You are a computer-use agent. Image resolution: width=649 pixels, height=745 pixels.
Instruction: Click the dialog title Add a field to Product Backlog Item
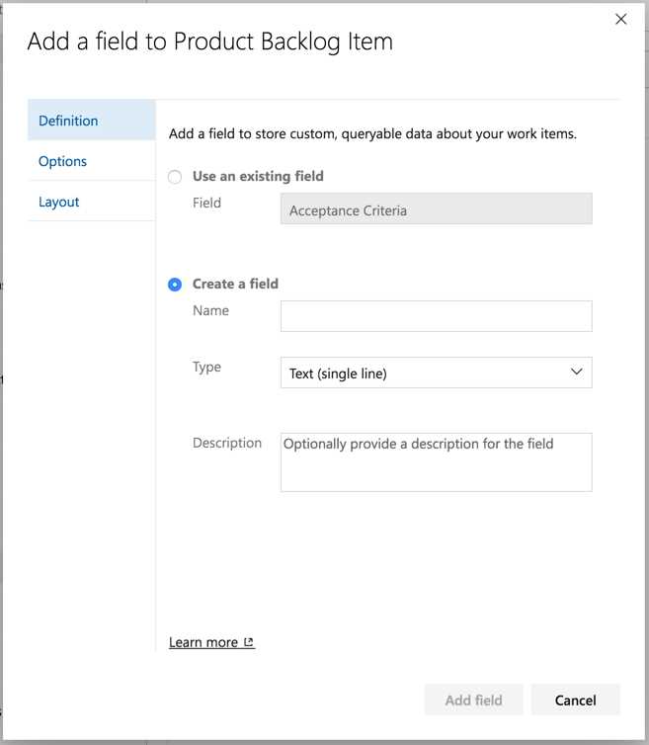point(210,41)
